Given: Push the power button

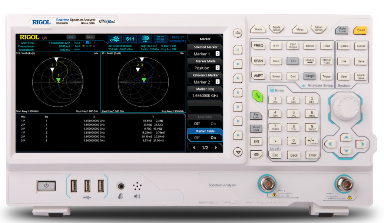Looking at the screenshot, I should pos(47,186).
